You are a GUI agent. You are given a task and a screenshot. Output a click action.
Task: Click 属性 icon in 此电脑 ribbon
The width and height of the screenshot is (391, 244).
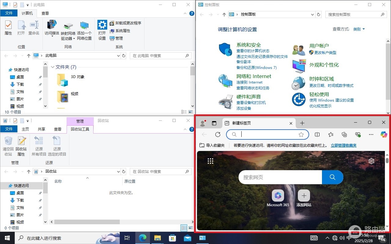point(8,28)
